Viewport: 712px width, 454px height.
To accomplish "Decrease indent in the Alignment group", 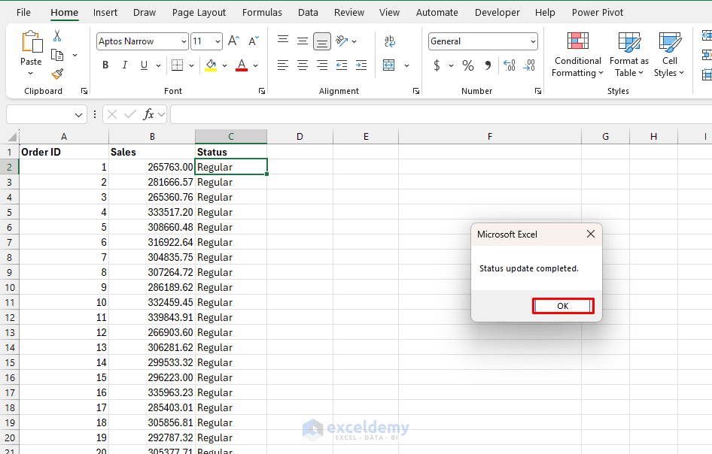I will click(x=342, y=65).
